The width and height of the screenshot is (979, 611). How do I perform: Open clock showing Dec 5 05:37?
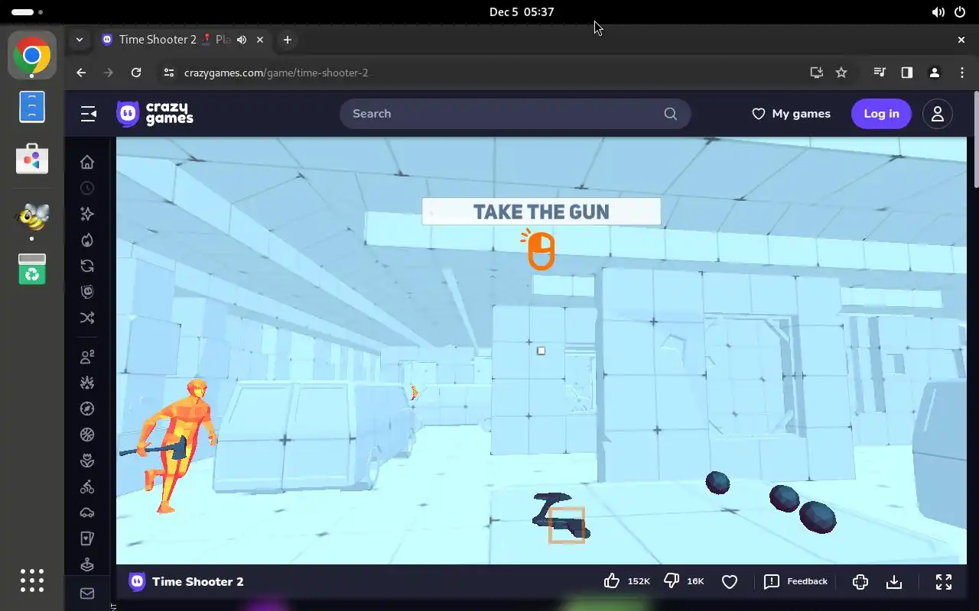(522, 12)
